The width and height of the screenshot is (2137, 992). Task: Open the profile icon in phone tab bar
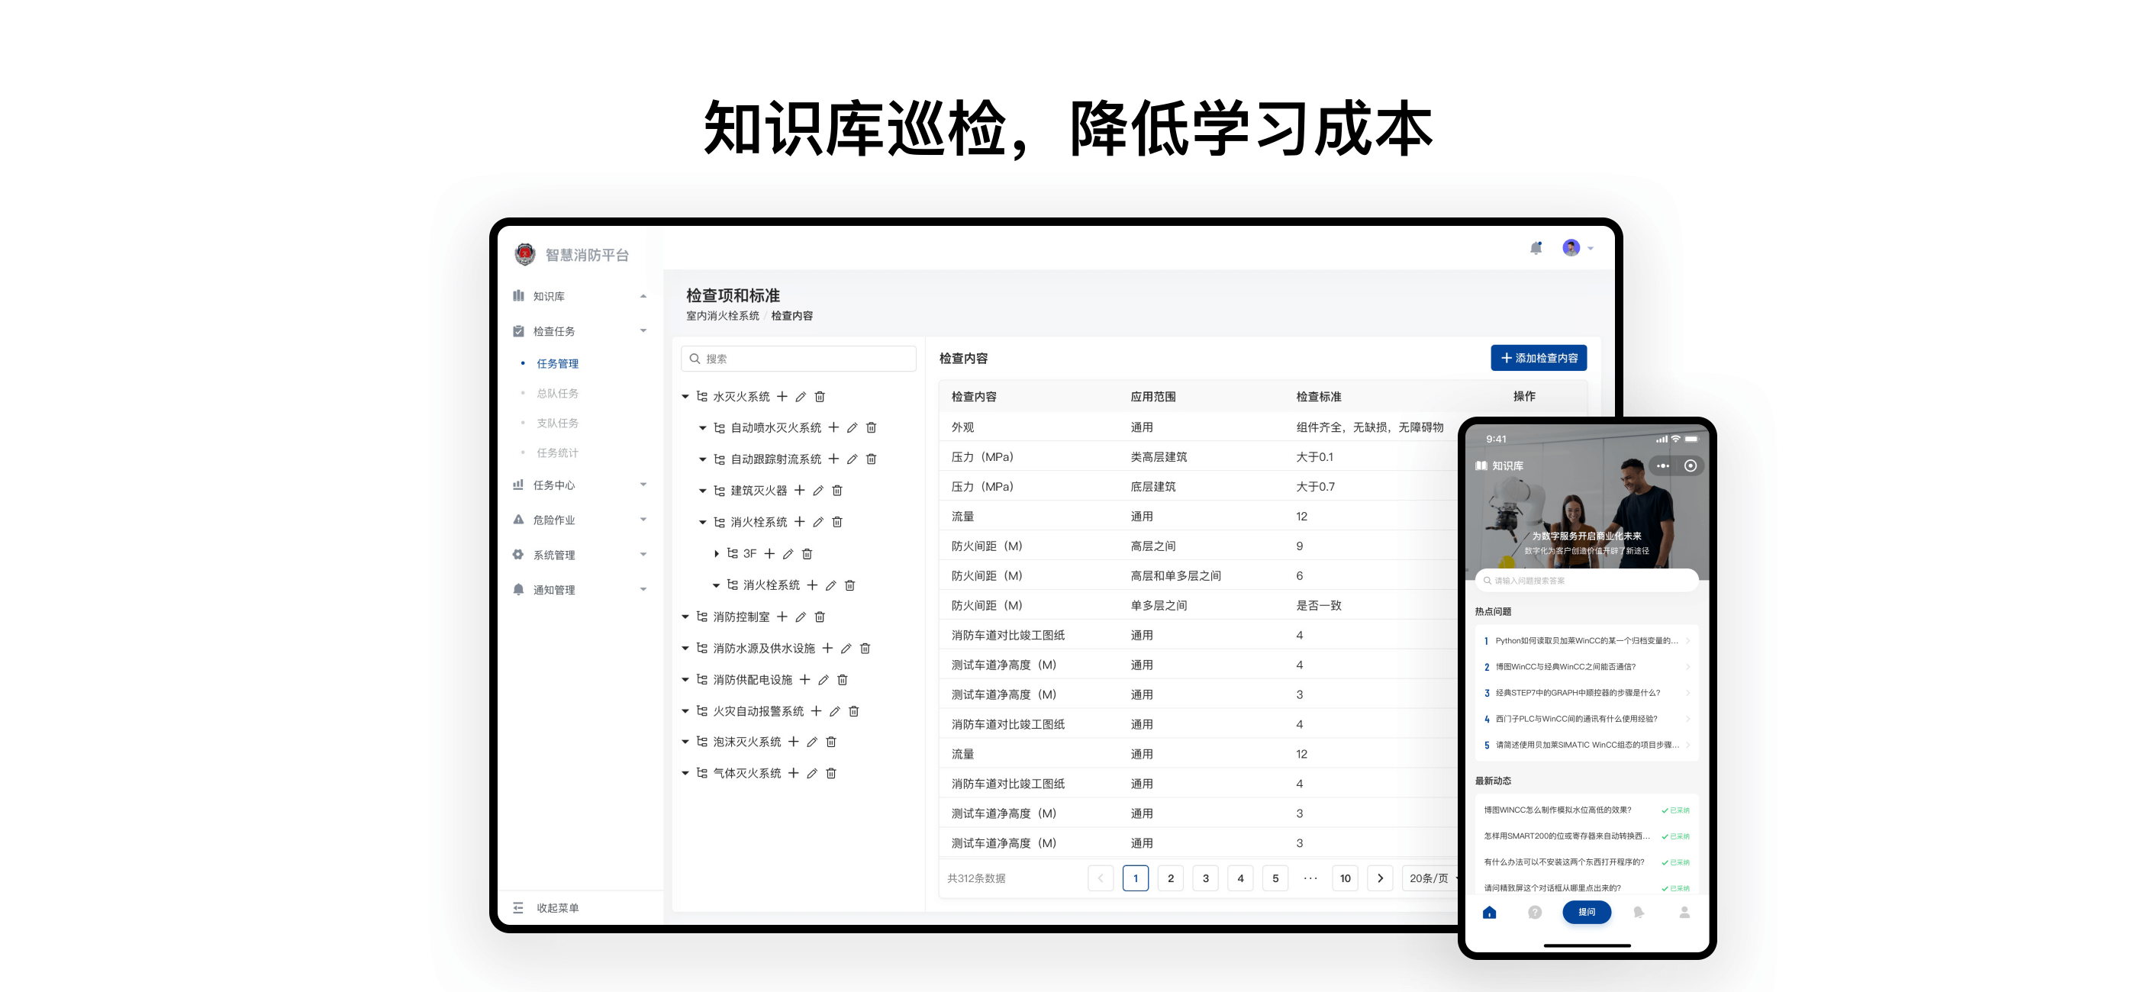[x=1684, y=913]
